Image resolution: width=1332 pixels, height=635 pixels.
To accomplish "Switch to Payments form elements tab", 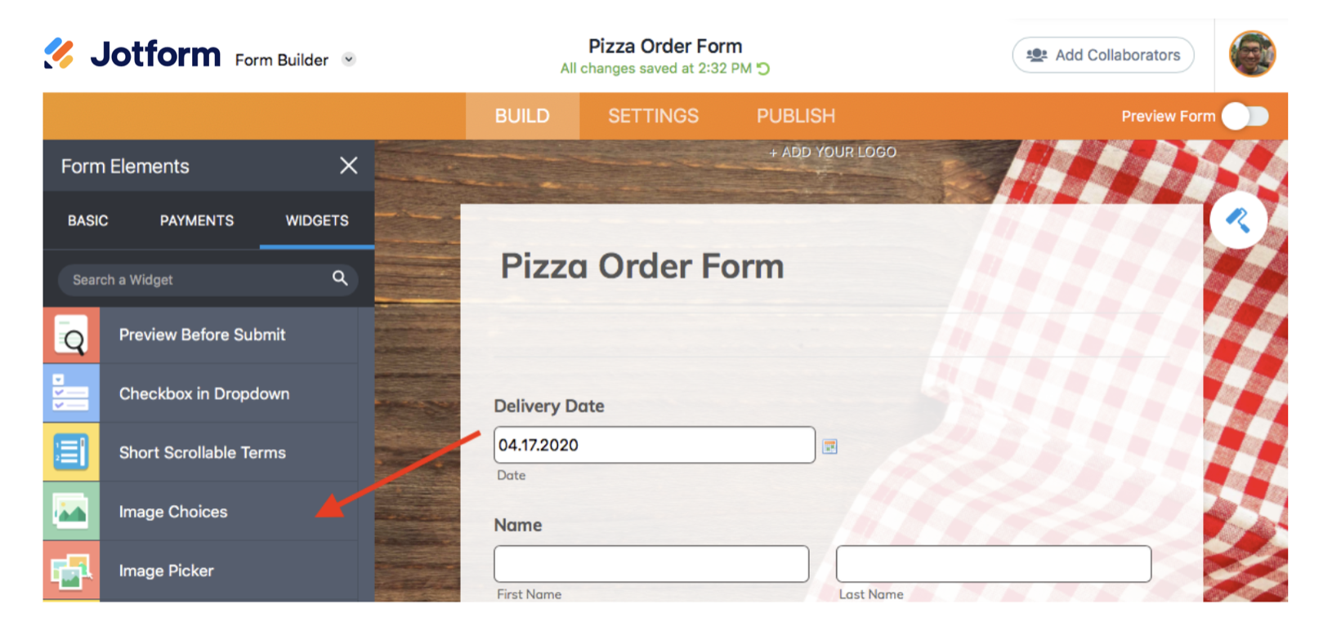I will coord(196,220).
